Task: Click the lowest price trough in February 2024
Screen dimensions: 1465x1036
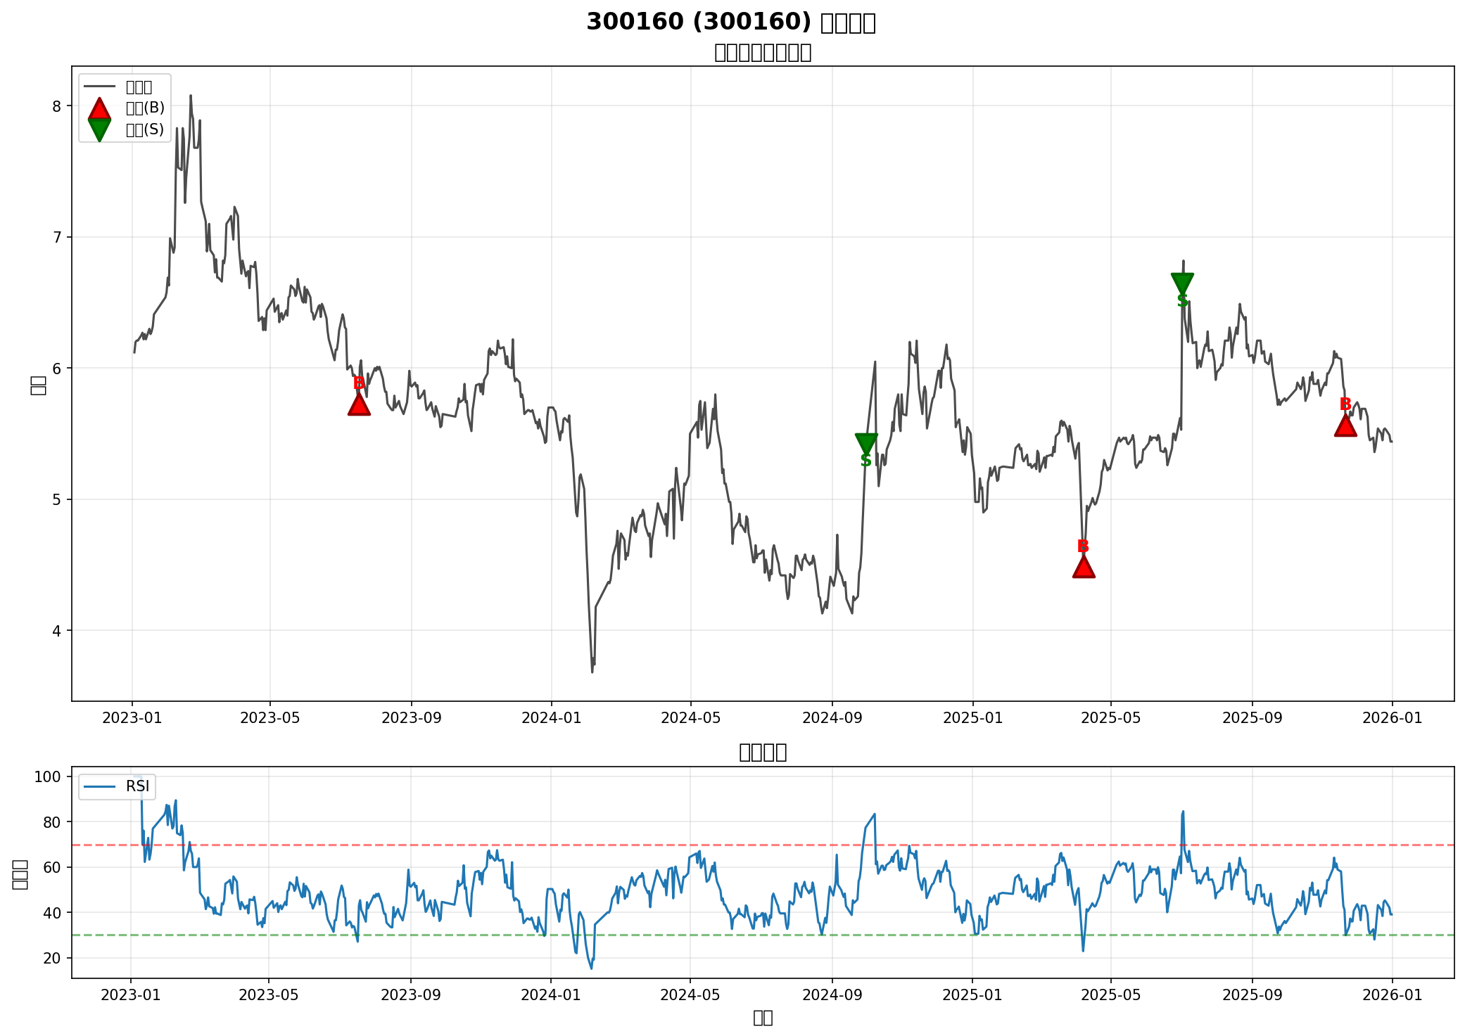Action: coord(592,672)
